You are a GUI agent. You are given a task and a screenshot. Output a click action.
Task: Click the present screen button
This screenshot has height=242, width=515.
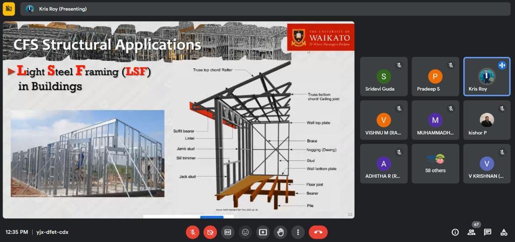(263, 232)
